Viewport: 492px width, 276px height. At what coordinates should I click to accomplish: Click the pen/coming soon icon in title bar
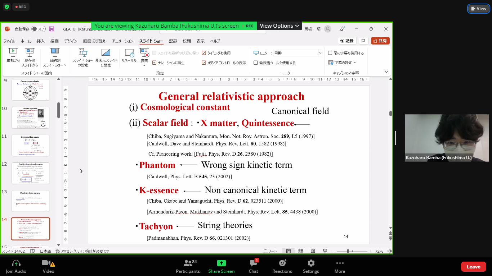tap(342, 29)
